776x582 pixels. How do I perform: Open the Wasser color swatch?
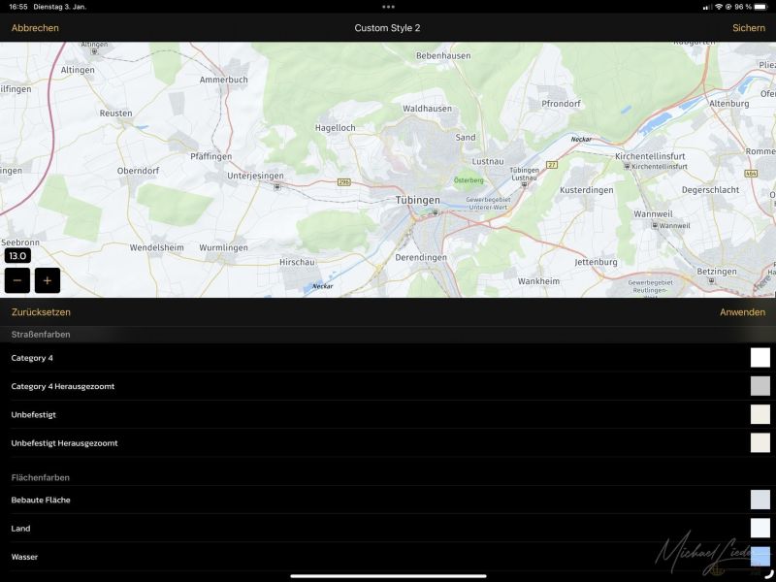pyautogui.click(x=760, y=556)
